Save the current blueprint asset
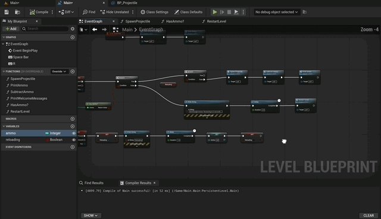Viewport: 381px width, 219px height. click(x=7, y=12)
